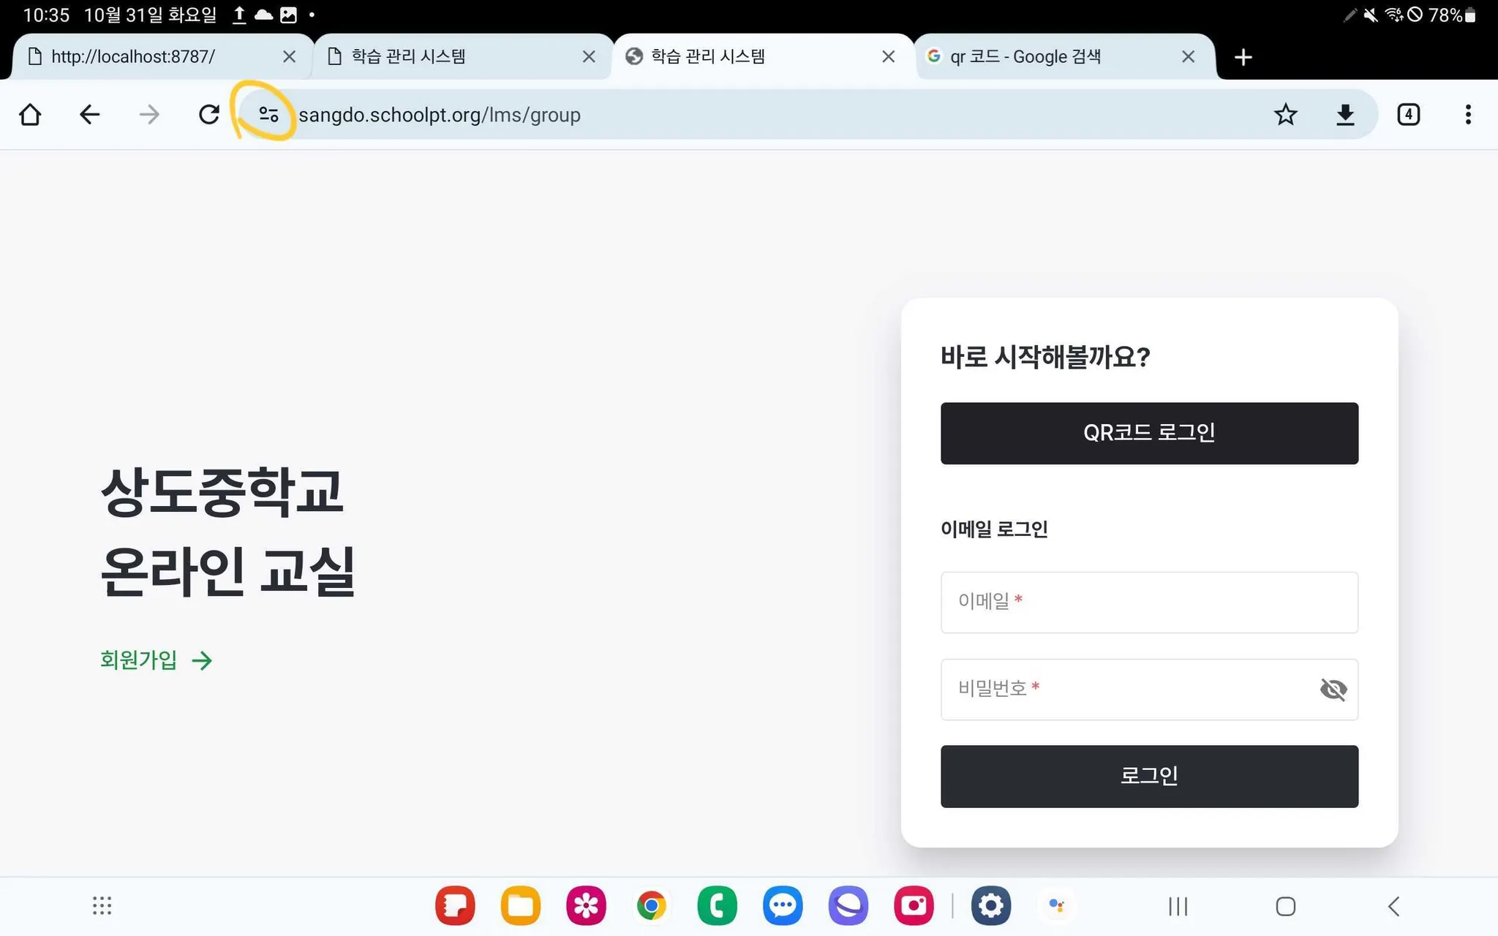Open the app drawer grid icon

click(102, 906)
